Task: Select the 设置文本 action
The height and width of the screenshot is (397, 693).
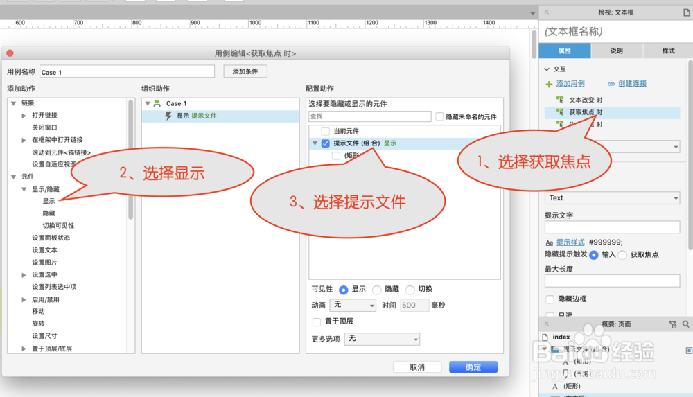Action: click(x=44, y=250)
